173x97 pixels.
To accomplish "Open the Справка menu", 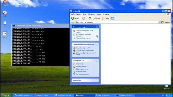I will (106, 14).
